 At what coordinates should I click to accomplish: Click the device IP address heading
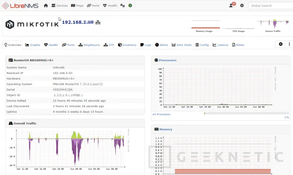click(x=78, y=22)
